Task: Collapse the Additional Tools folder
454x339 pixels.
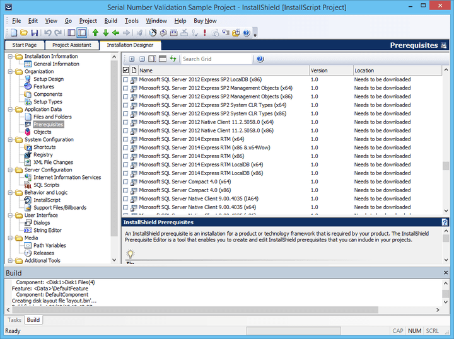Action: tap(11, 261)
